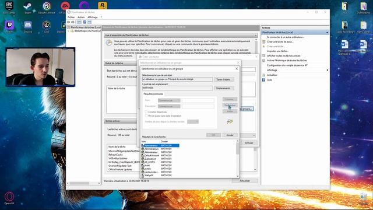Click the Rechercher button
373x210 pixels.
coord(230,105)
